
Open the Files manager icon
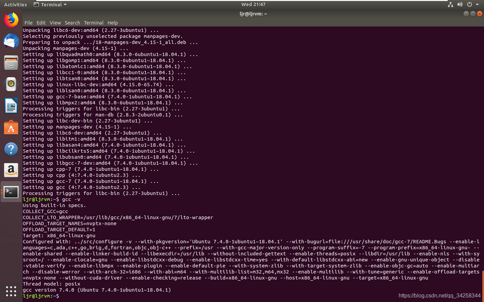coord(11,63)
